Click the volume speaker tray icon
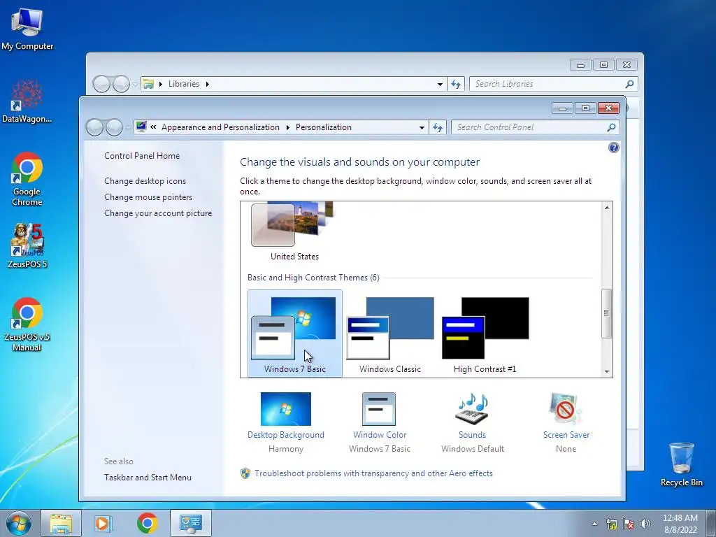The image size is (716, 537). coord(645,524)
